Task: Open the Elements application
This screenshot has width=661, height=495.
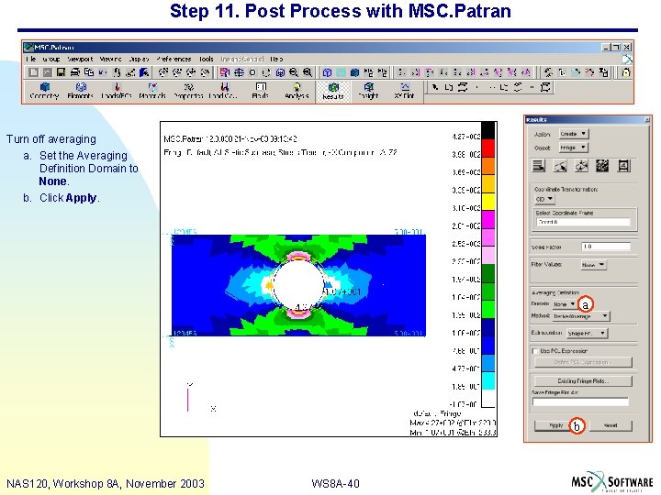Action: (80, 91)
